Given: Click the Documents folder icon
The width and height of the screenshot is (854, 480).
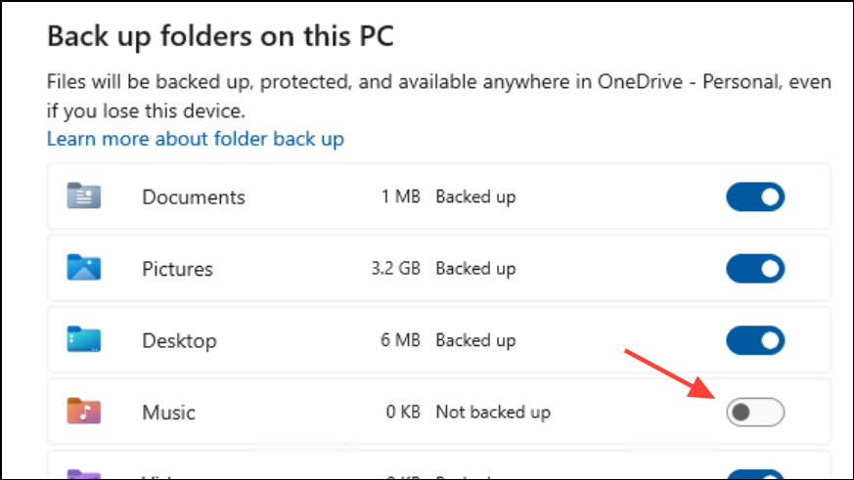Looking at the screenshot, I should 84,196.
